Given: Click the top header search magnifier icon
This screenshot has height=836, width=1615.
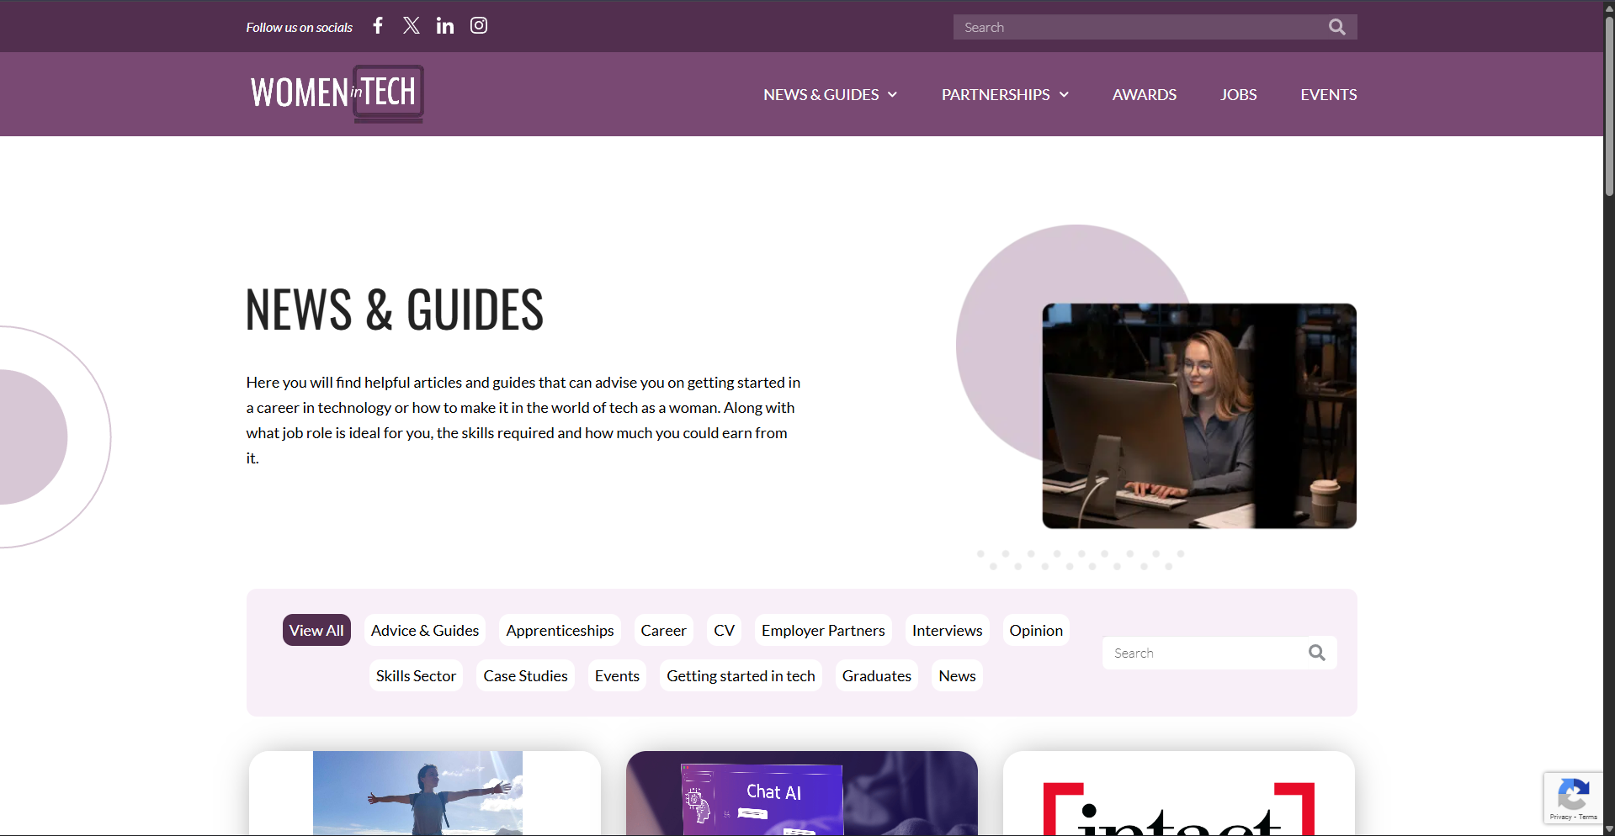Looking at the screenshot, I should (1336, 27).
